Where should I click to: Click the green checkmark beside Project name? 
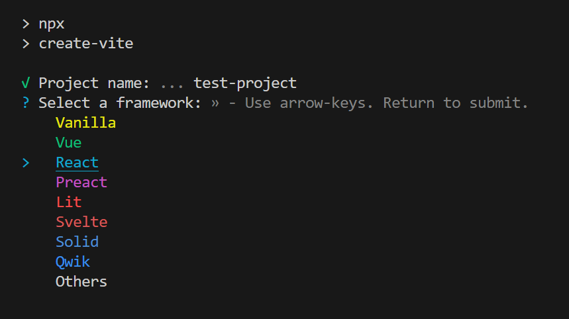tap(26, 83)
